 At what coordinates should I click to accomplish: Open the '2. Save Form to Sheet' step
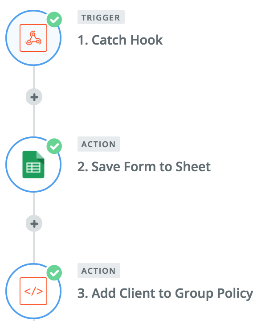tap(144, 166)
